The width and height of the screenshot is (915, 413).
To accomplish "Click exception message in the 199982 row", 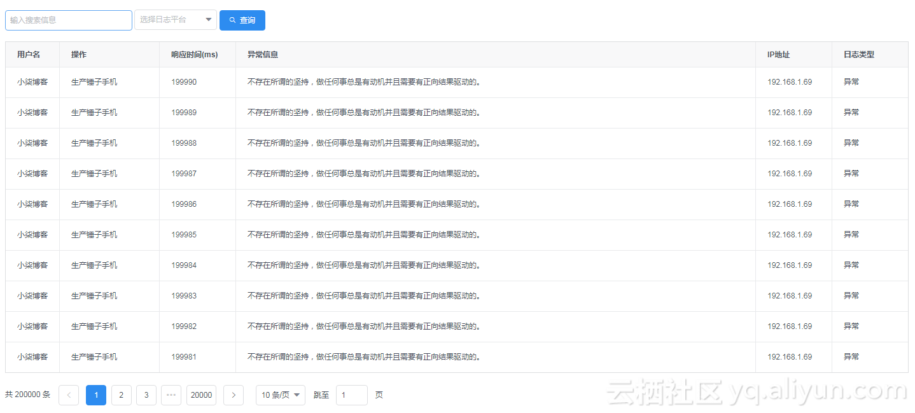I will tap(364, 326).
